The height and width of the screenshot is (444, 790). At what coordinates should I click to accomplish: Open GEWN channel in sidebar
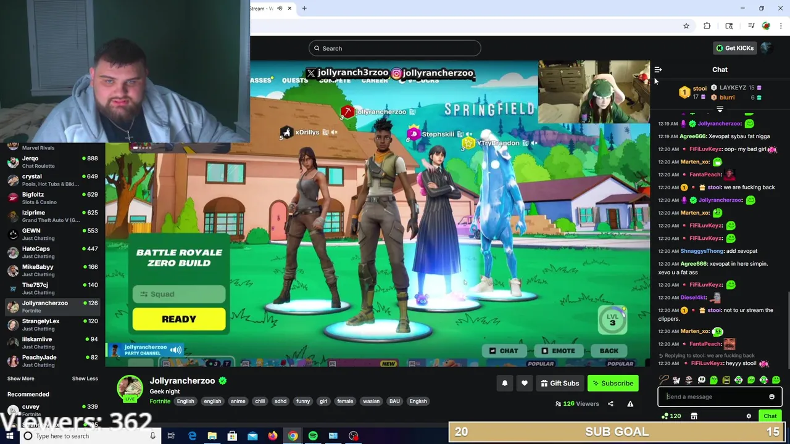click(52, 234)
